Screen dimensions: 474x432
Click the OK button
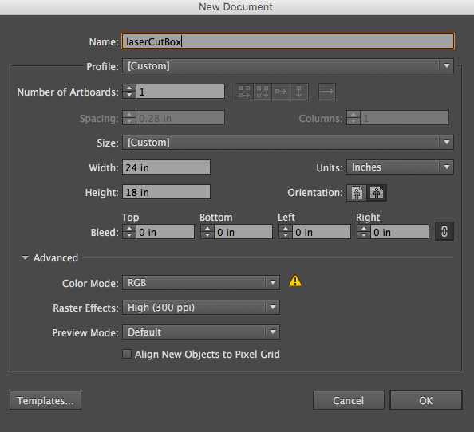point(426,400)
